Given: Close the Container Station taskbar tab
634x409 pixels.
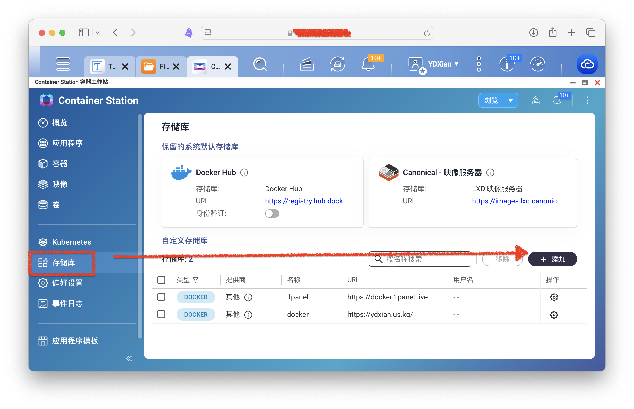Looking at the screenshot, I should [227, 66].
